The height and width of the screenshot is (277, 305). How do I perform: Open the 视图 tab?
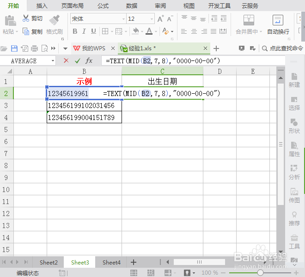[x=189, y=6]
